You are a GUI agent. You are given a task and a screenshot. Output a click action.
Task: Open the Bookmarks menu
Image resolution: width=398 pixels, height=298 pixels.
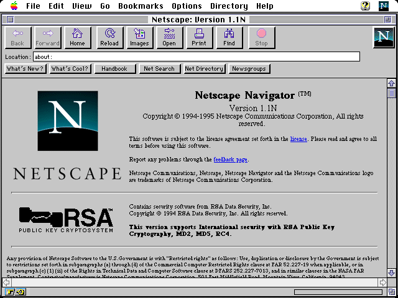pyautogui.click(x=141, y=6)
